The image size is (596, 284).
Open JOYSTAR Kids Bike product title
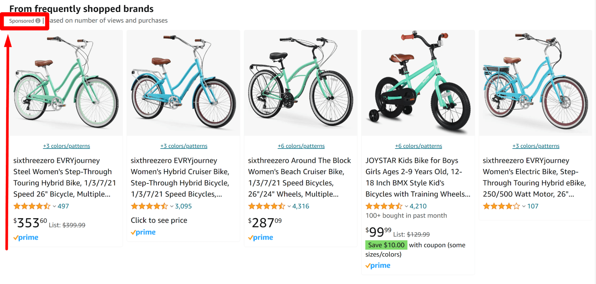pyautogui.click(x=417, y=177)
